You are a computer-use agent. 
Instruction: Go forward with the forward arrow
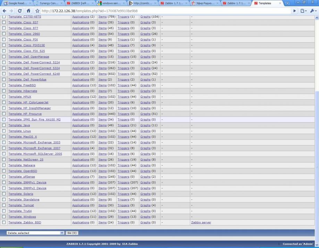[11, 11]
